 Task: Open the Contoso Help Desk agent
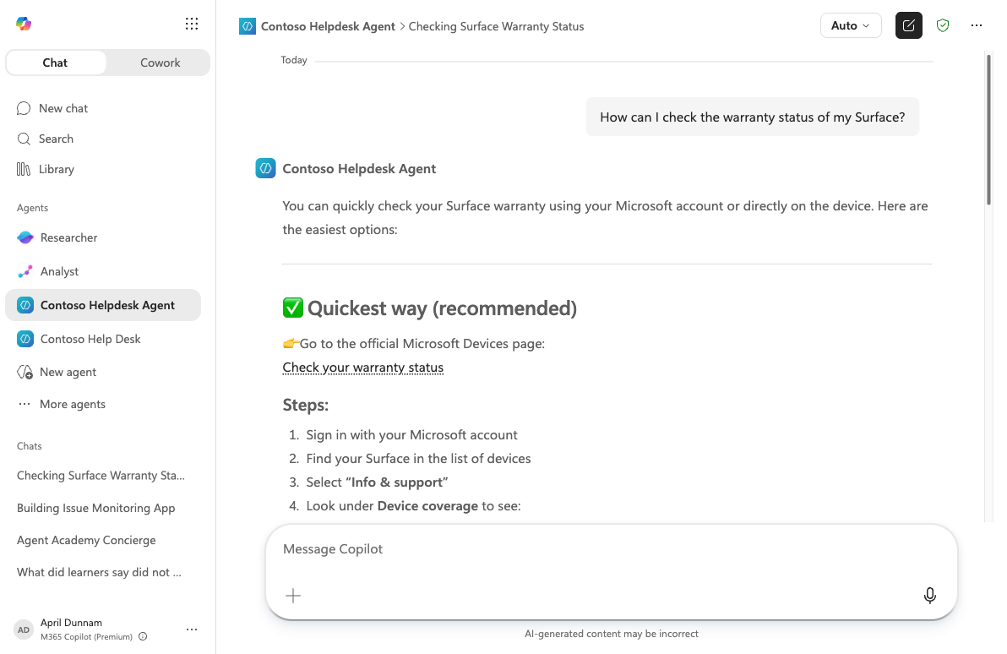[90, 339]
